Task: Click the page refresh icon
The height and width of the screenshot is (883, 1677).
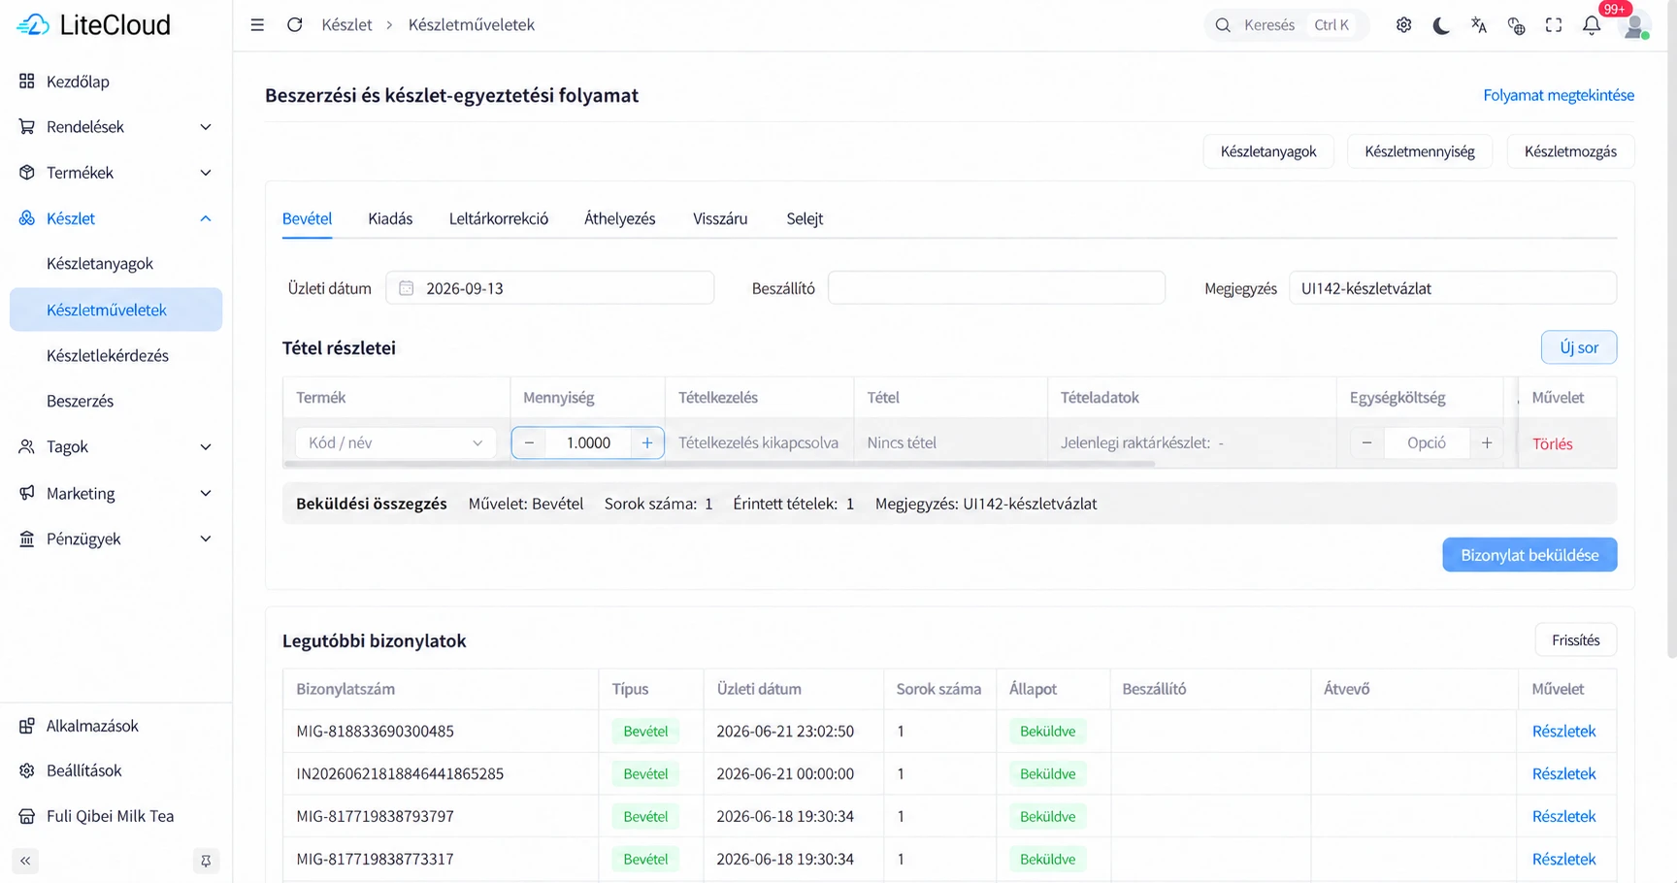Action: pos(295,25)
